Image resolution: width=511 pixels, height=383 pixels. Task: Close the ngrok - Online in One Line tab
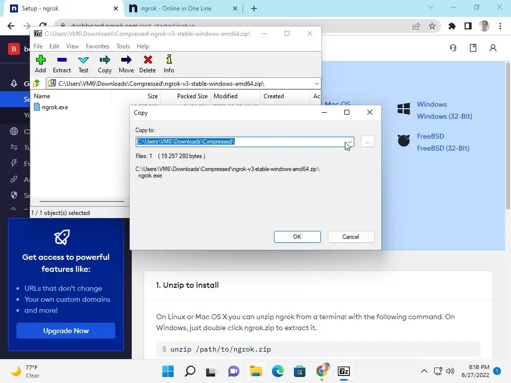[x=235, y=8]
